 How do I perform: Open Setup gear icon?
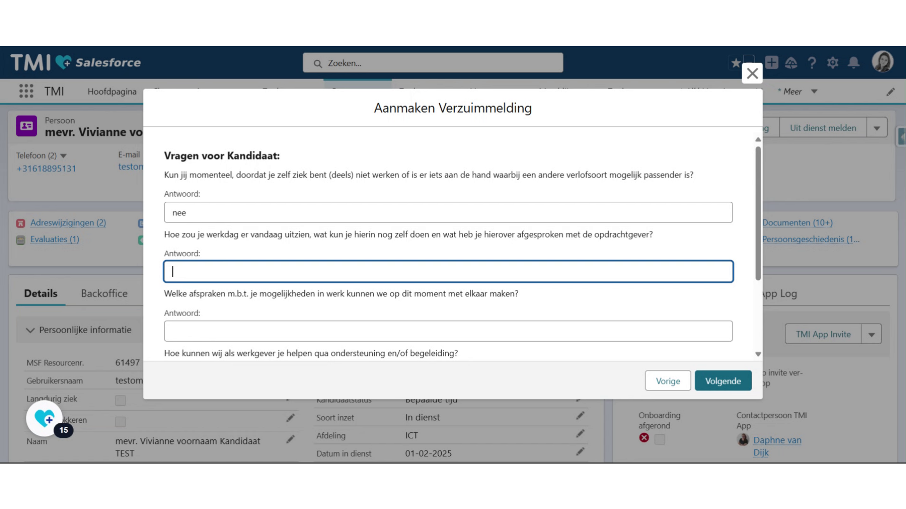(x=833, y=63)
